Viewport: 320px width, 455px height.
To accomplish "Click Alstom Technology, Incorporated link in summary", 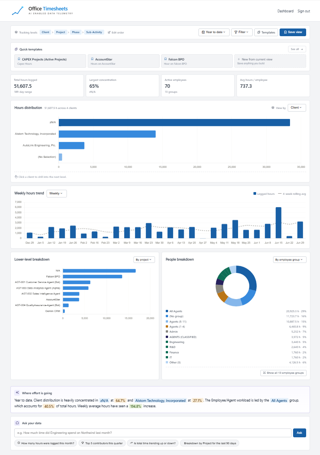I will pyautogui.click(x=160, y=400).
